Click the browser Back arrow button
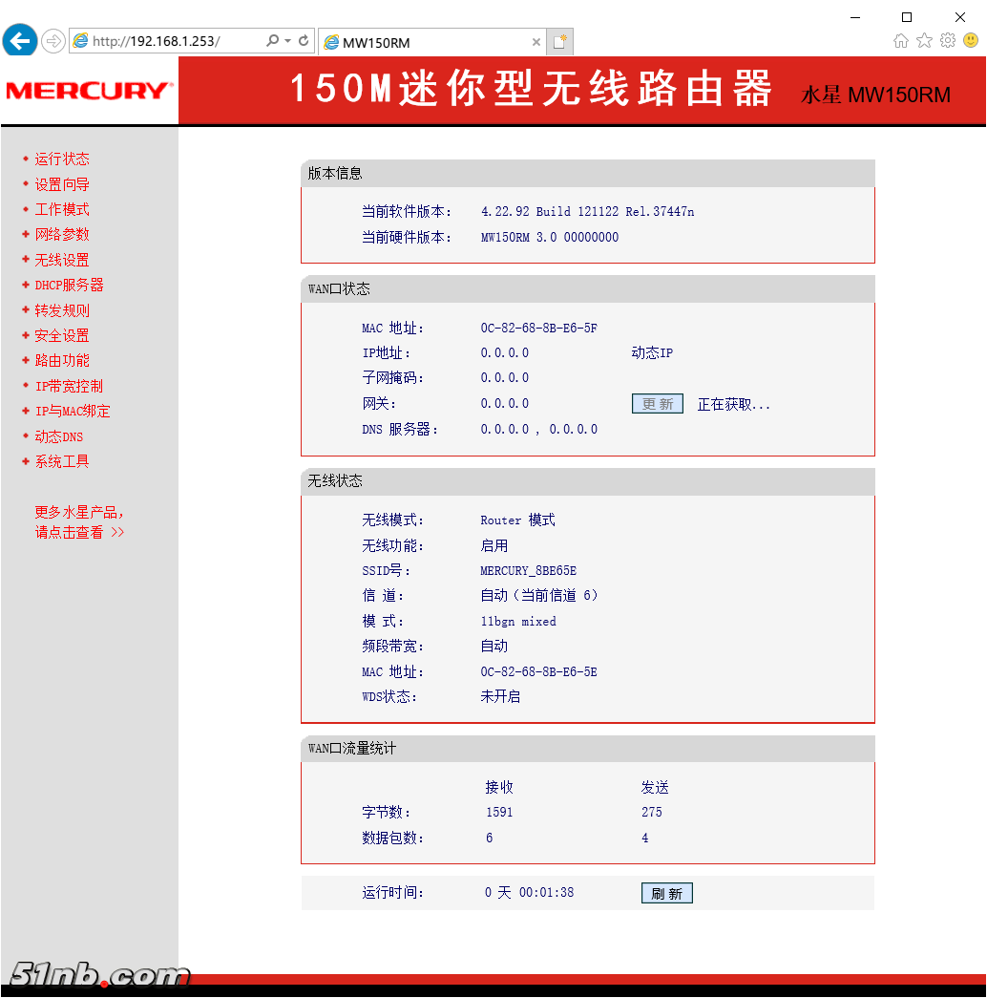Screen dimensions: 987x998 [x=19, y=40]
